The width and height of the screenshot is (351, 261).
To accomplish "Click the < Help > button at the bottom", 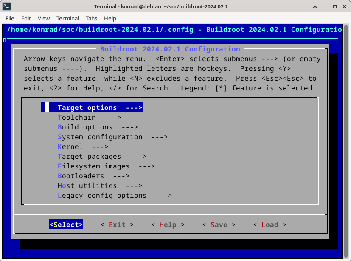I will [168, 225].
